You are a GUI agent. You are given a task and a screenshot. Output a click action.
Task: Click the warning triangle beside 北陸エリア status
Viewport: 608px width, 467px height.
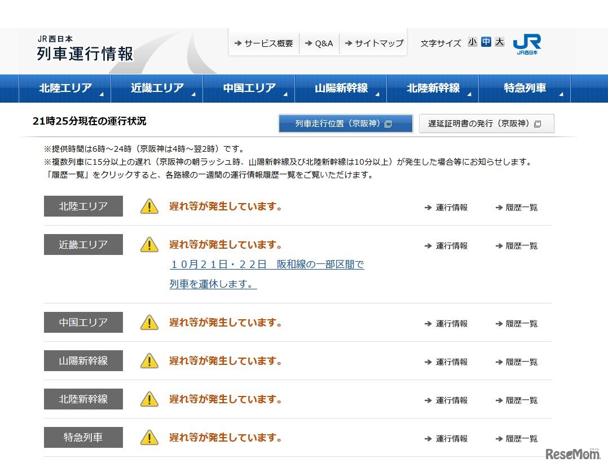148,206
